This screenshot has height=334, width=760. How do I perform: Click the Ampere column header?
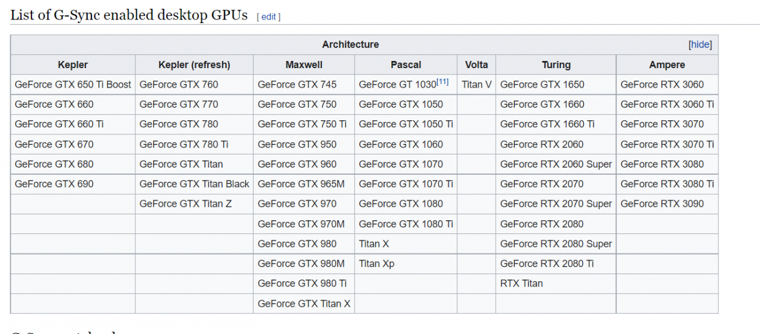[x=667, y=65]
